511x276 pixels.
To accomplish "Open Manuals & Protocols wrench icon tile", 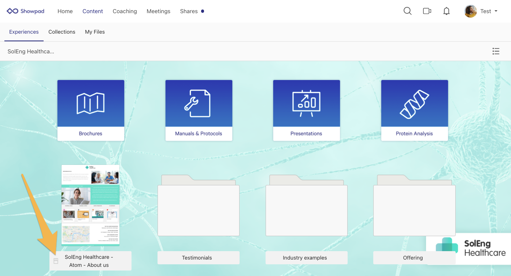I will [199, 103].
